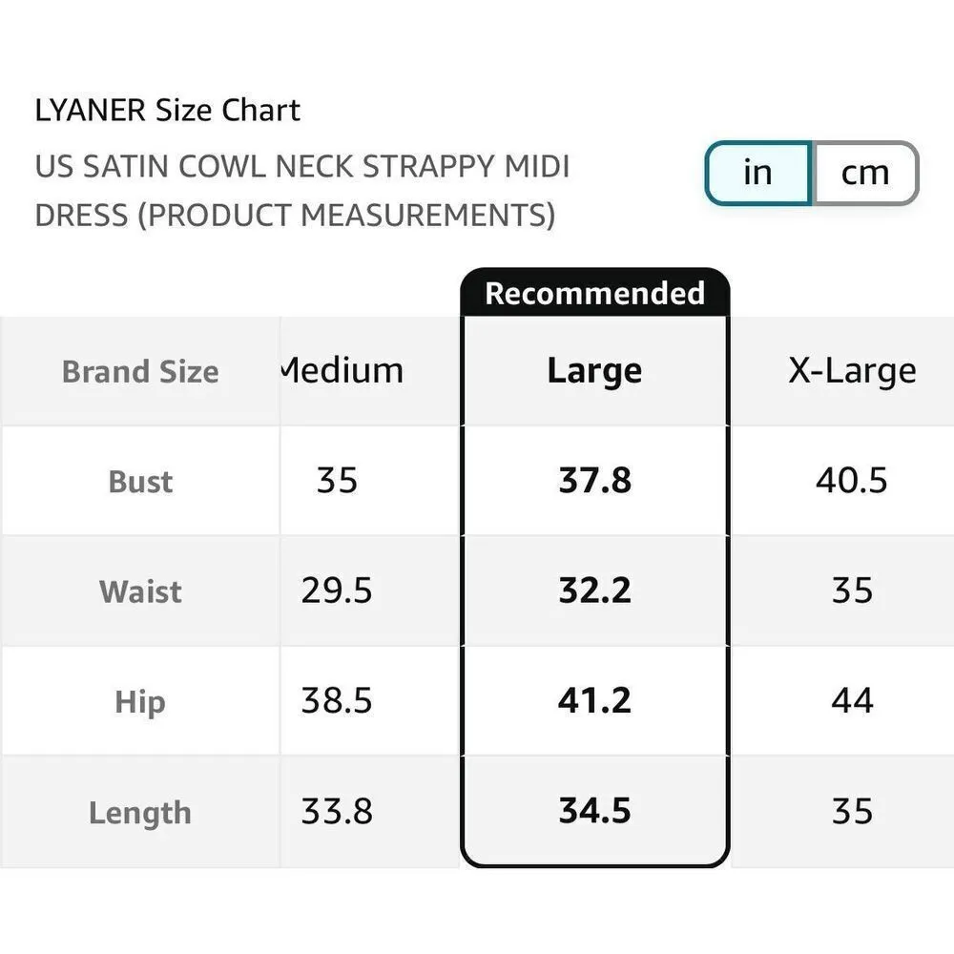Click the LYANER Size Chart title
The height and width of the screenshot is (954, 954).
pos(169,111)
